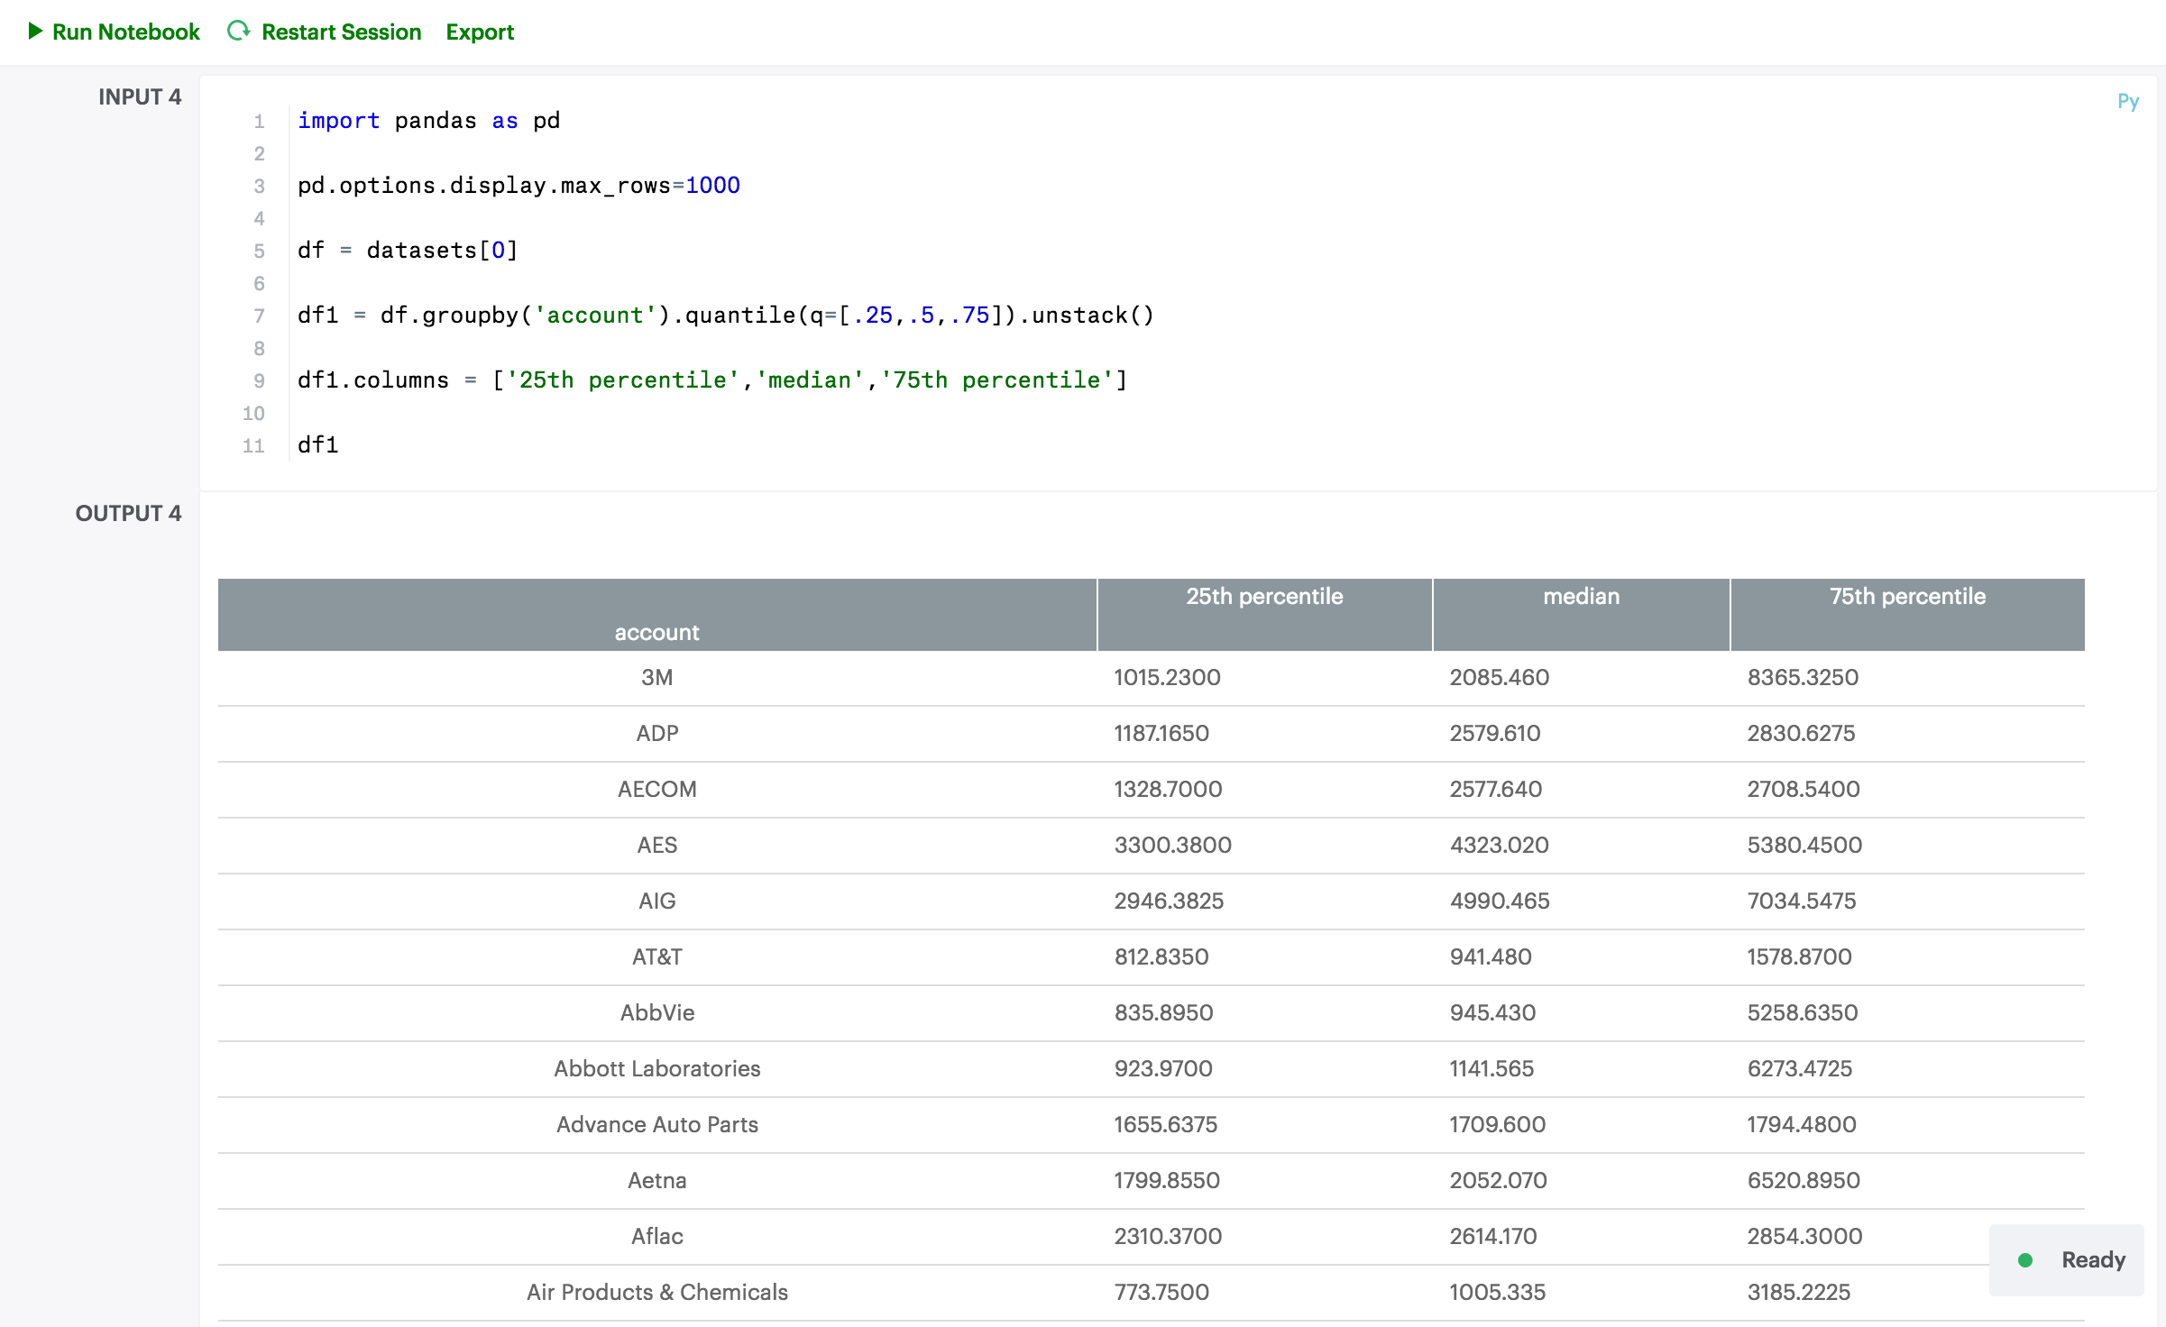Screen dimensions: 2166x1327
Task: Click the Aetna account row label
Action: 656,1180
